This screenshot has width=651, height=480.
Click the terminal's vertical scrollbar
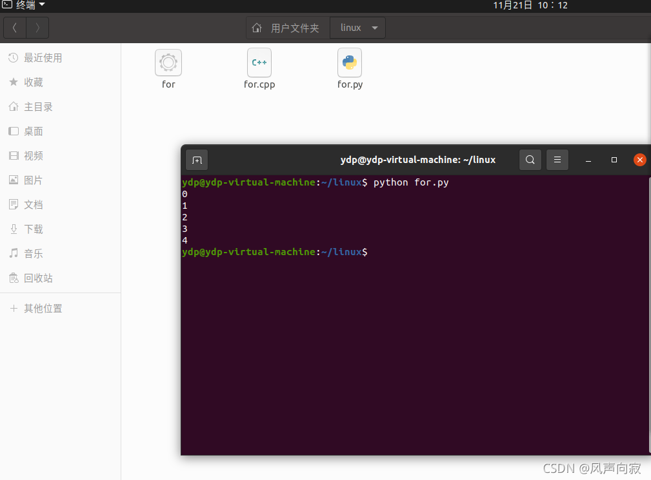coord(649,315)
